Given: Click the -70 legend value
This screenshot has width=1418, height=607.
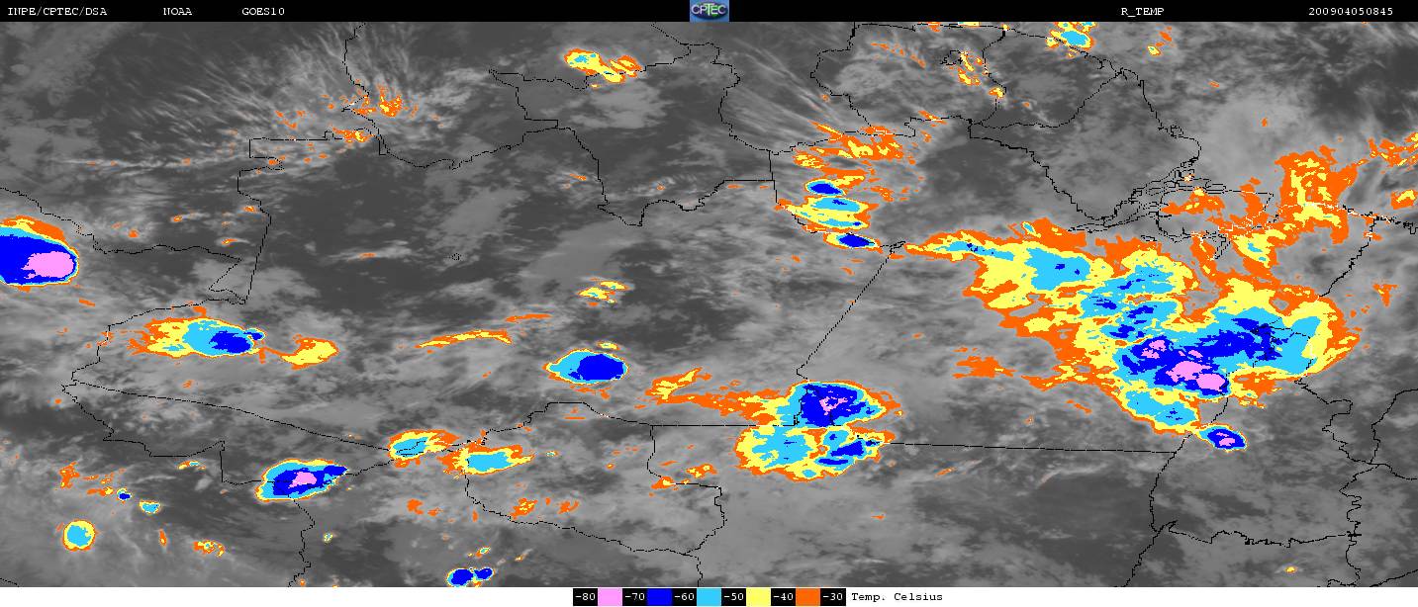Looking at the screenshot, I should point(634,597).
